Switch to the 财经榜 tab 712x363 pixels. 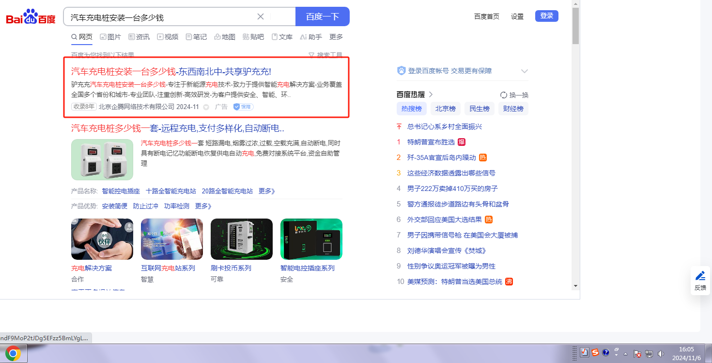pyautogui.click(x=513, y=109)
